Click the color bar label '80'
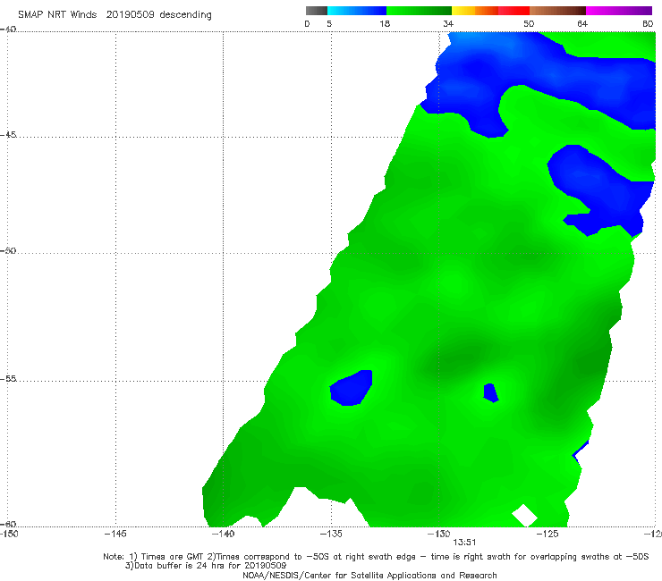662x581 pixels. pos(648,24)
